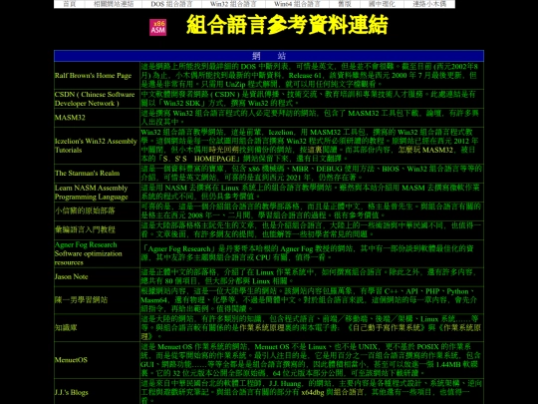Open the 彙編語言入門教程 link
Screen dimensions: 538x404
click(x=85, y=229)
